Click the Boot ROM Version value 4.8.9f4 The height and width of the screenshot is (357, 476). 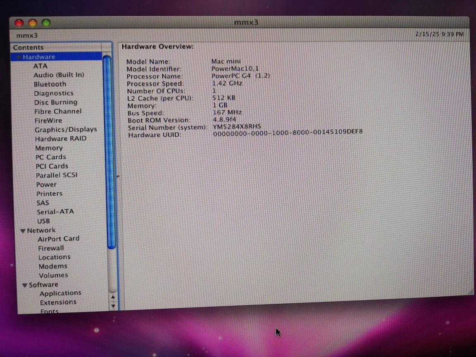(224, 119)
